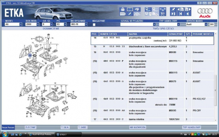Viewport: 219px width, 137px height.
Task: Click the NR NADWOZIA button
Action: click(137, 127)
